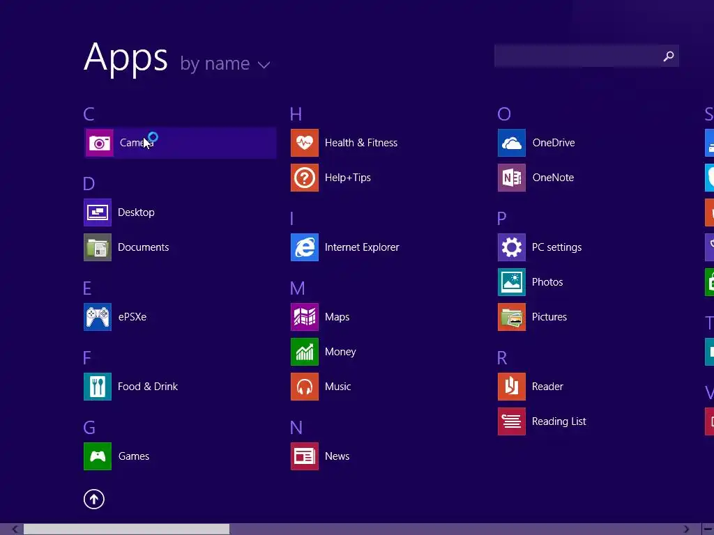Open the Desktop tile icon
The image size is (714, 535).
(x=98, y=212)
